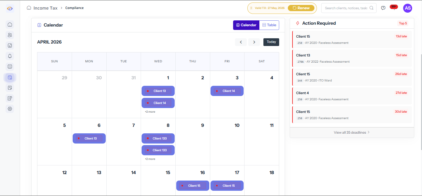Open the Client 4 card marked 27d late
The width and height of the screenshot is (422, 196).
coord(352,96)
